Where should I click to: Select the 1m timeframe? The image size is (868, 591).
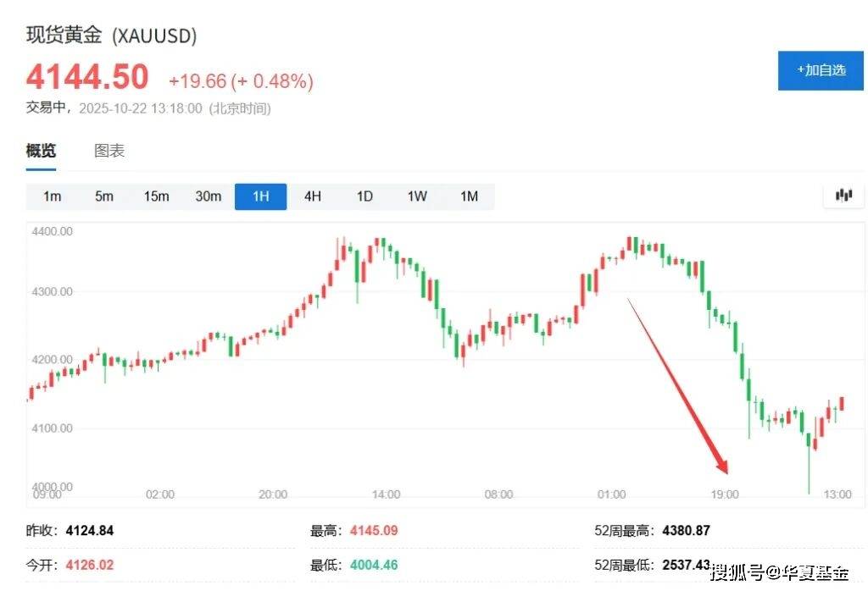tap(53, 196)
